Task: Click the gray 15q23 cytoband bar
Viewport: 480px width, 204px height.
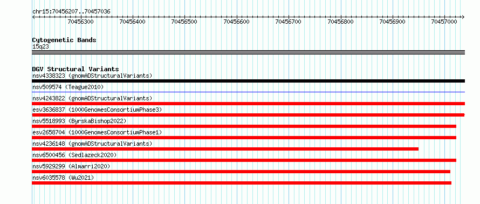Action: tap(248, 52)
